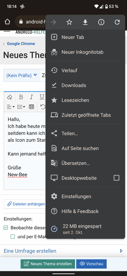The image size is (127, 276).
Task: Tap the download page icon
Action: [x=85, y=22]
